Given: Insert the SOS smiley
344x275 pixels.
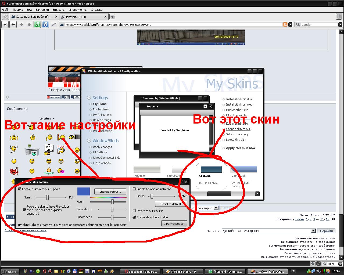Looking at the screenshot, I should click(x=61, y=149).
